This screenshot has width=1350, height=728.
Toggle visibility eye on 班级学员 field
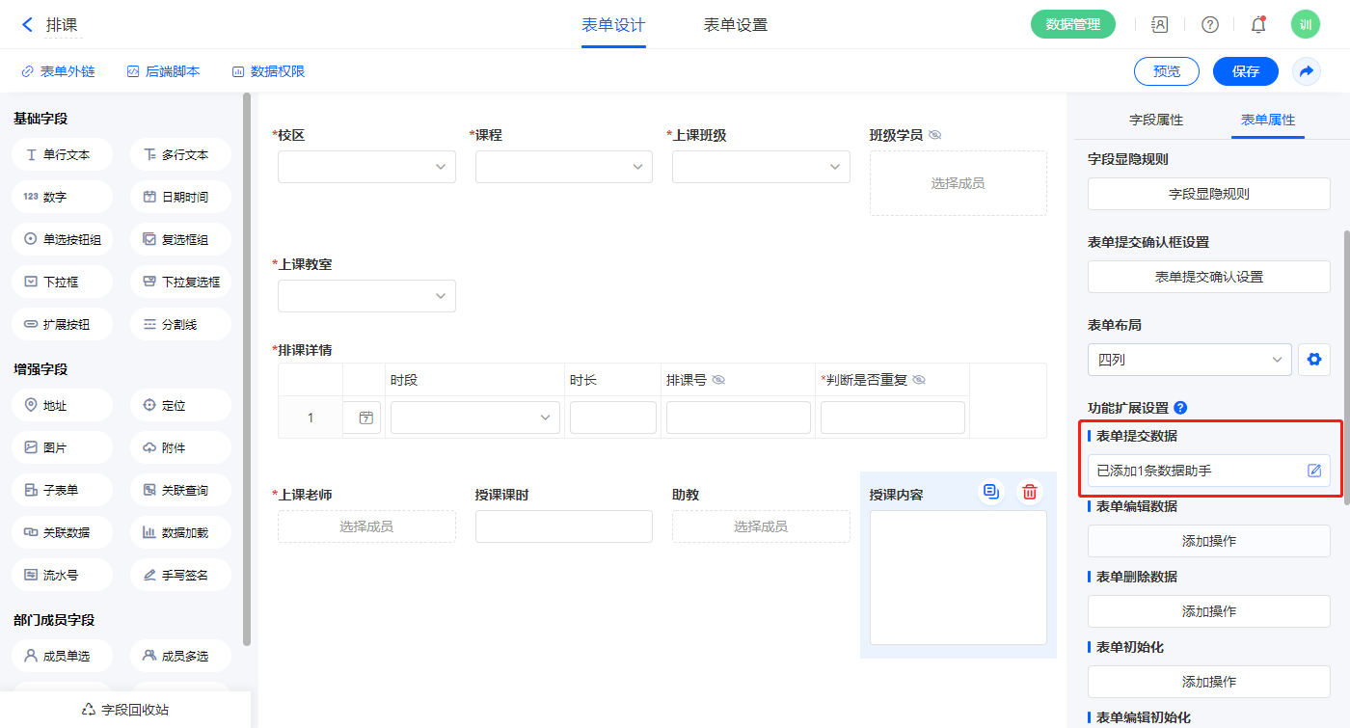pos(934,135)
